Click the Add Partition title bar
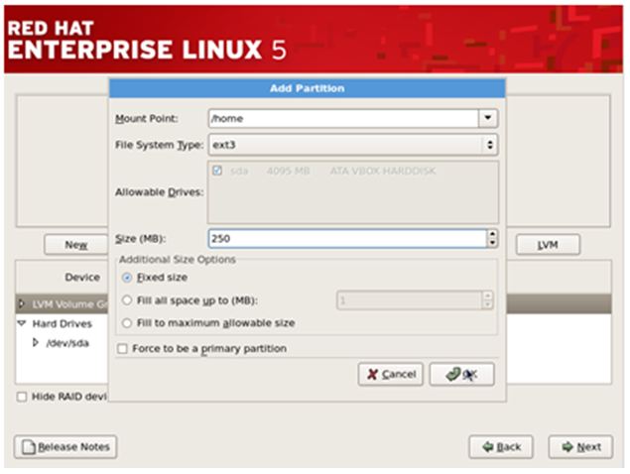The image size is (630, 474). [307, 88]
